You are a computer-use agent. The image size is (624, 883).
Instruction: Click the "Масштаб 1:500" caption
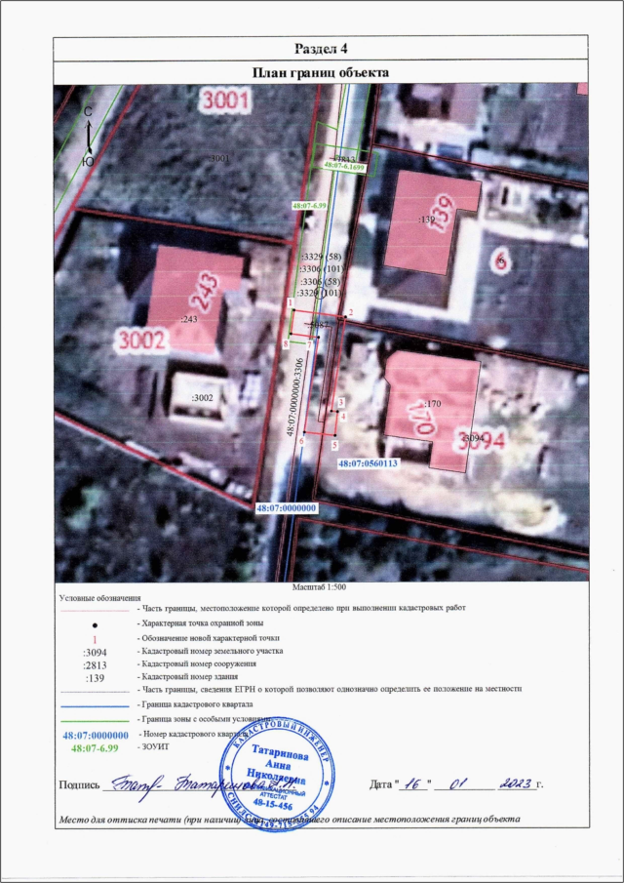pos(319,586)
